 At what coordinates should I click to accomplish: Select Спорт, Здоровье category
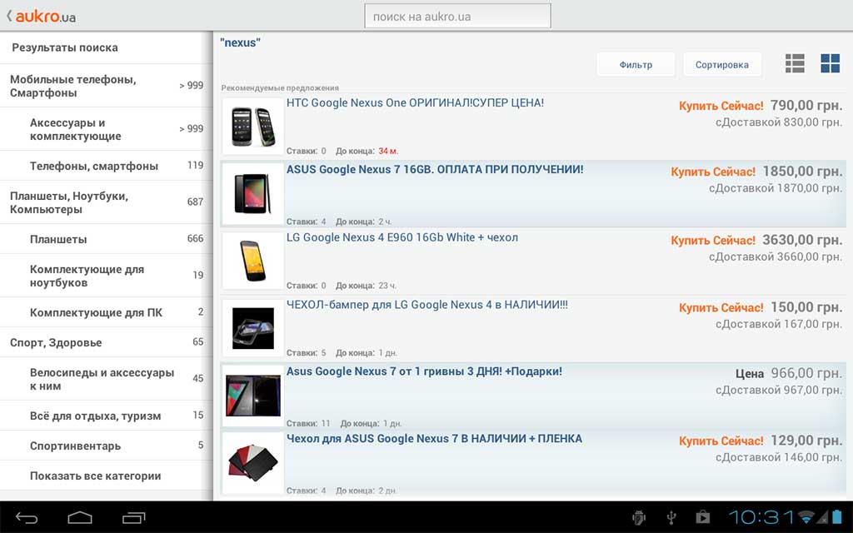[106, 342]
